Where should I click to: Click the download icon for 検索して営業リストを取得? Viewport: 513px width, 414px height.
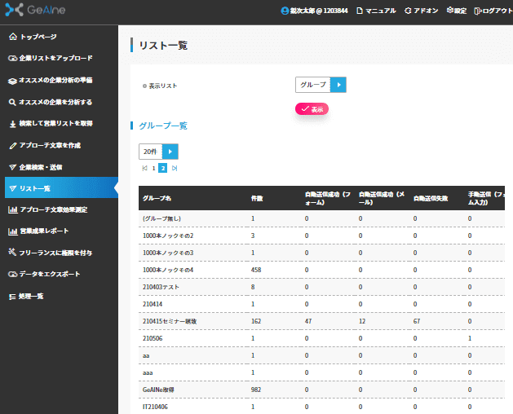click(x=13, y=124)
